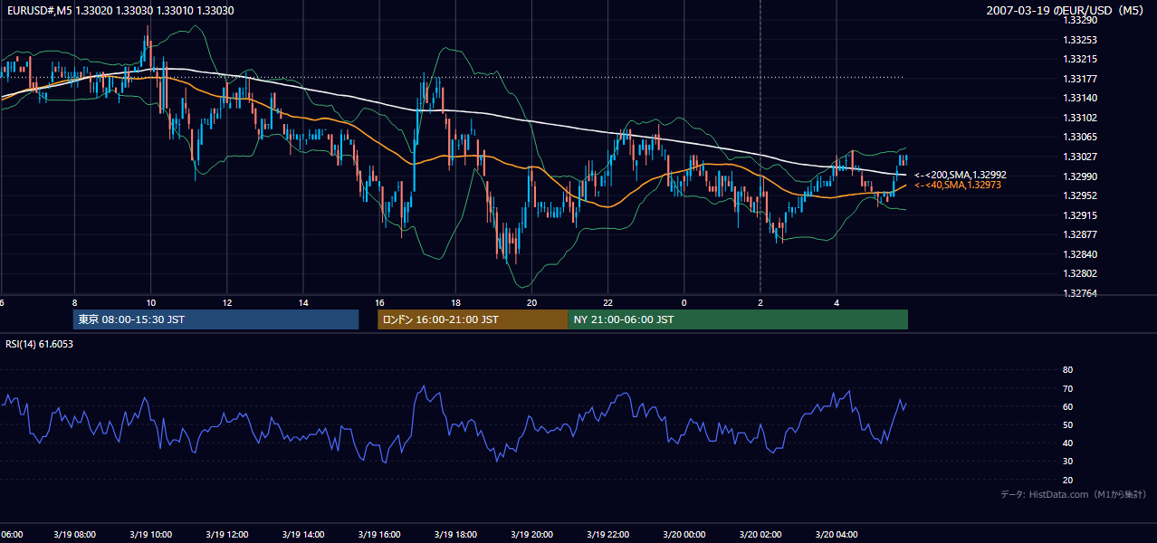1157x543 pixels.
Task: Click the 3/19 14:00 time label
Action: 303,535
